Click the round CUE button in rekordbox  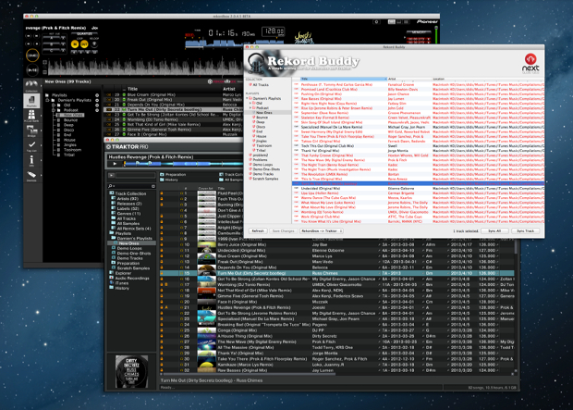(32, 56)
